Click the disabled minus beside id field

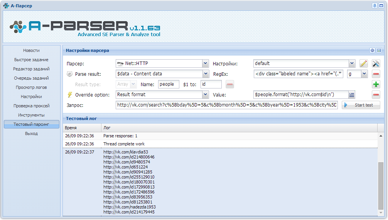[229, 84]
